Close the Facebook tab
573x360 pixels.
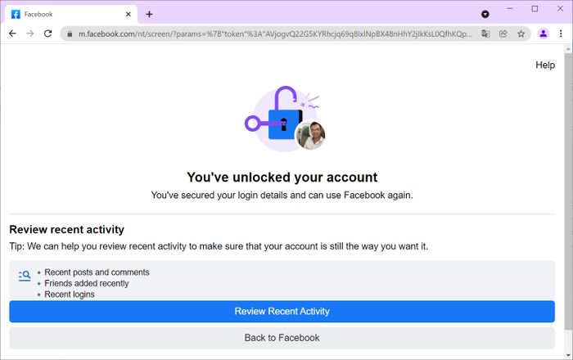[129, 14]
